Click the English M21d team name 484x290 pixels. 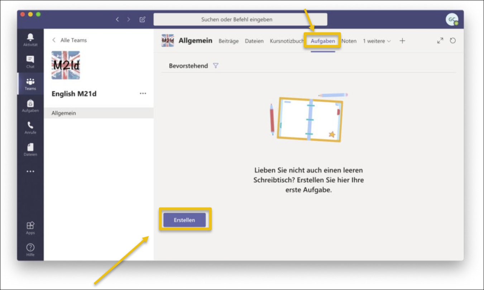click(74, 94)
